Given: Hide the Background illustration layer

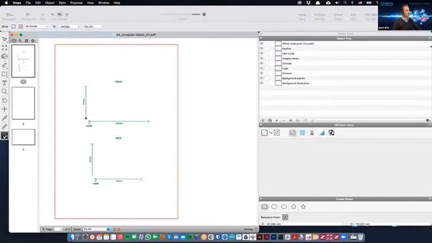Looking at the screenshot, I should point(262,83).
